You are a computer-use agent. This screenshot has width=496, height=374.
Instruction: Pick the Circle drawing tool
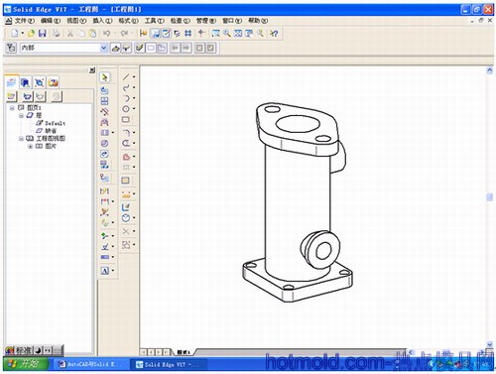tap(126, 109)
